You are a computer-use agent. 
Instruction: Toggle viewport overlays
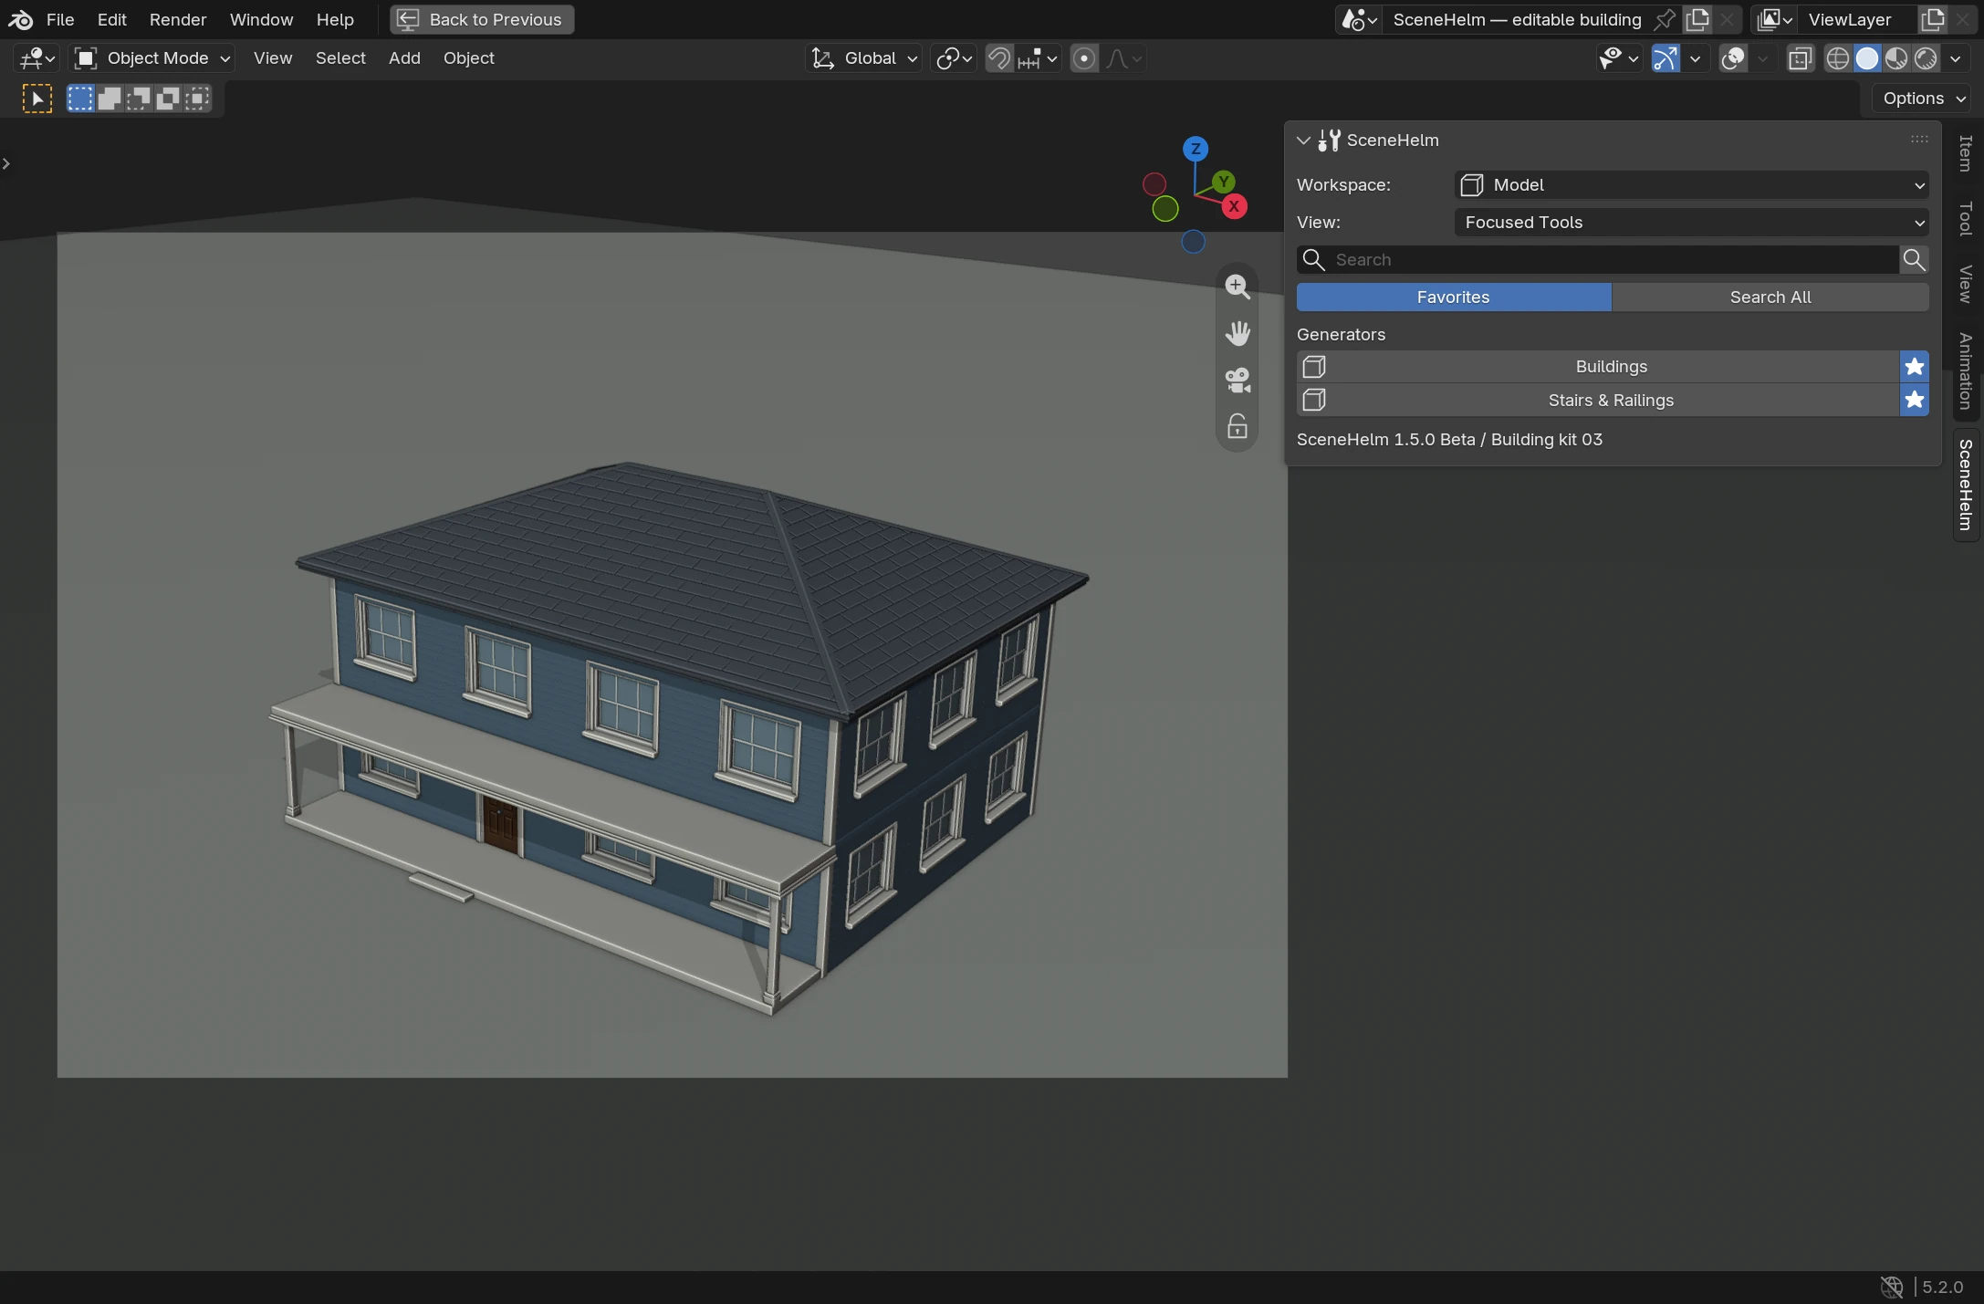coord(1732,58)
